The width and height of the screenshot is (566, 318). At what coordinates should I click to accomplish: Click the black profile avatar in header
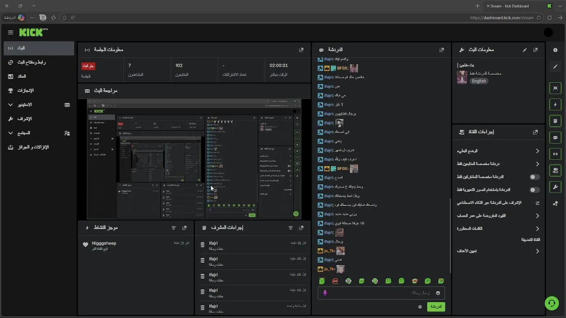point(548,32)
